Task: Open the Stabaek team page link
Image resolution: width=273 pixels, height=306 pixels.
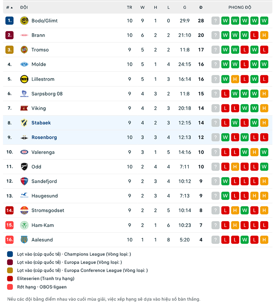Action: coord(41,123)
